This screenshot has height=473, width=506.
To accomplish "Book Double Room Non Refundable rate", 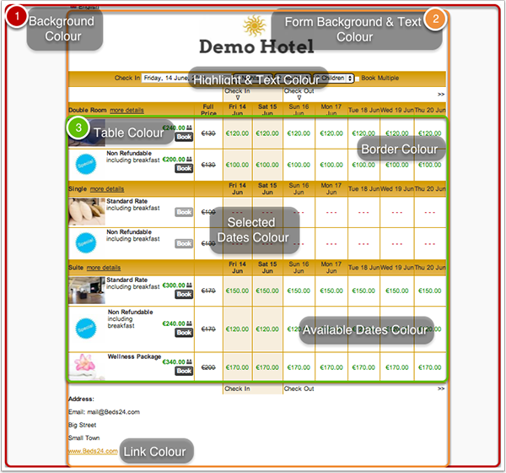I will click(x=184, y=168).
